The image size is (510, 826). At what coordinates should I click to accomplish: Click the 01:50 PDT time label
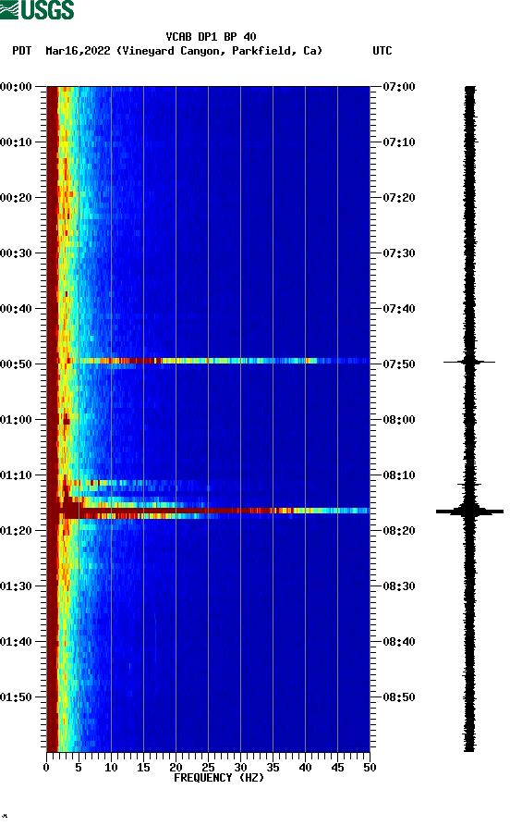coord(16,697)
